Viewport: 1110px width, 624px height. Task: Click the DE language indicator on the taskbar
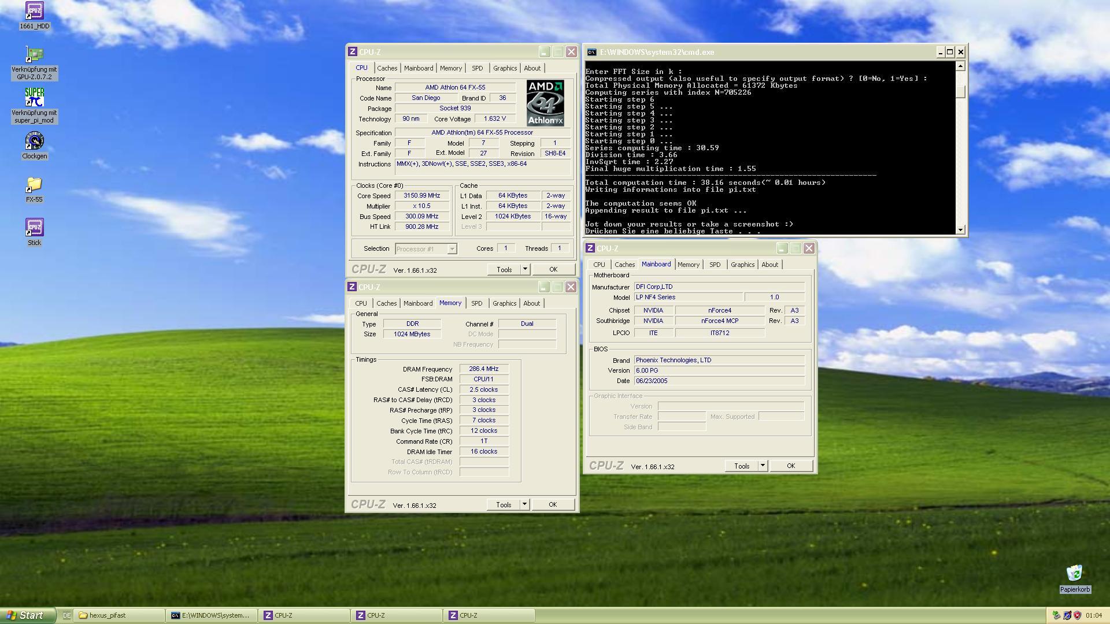point(66,615)
